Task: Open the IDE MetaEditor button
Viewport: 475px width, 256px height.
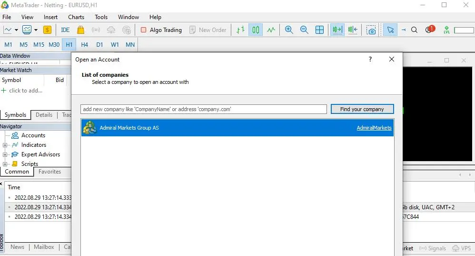Action: click(65, 30)
